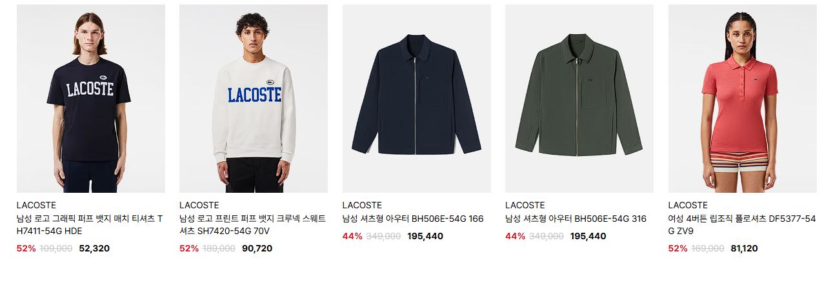Click LACOSTE brand name under navy t-shirt
The image size is (822, 285).
(36, 205)
